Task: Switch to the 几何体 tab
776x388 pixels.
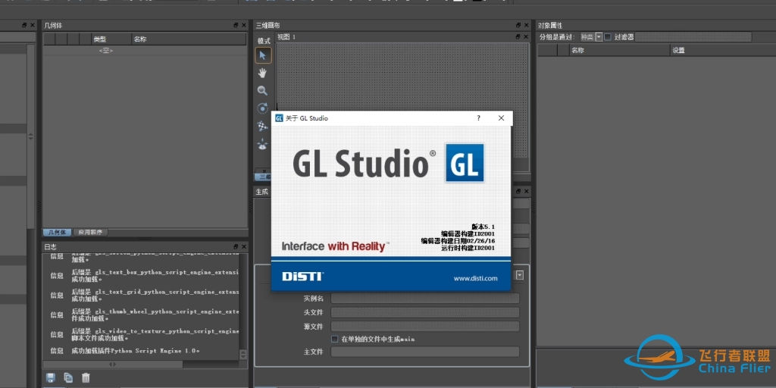Action: (x=57, y=233)
